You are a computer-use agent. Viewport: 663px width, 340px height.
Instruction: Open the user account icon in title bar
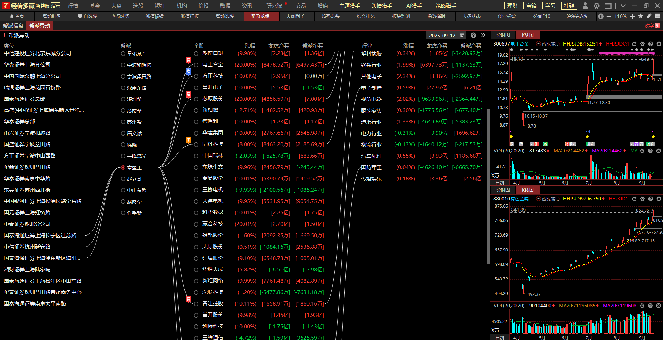585,6
